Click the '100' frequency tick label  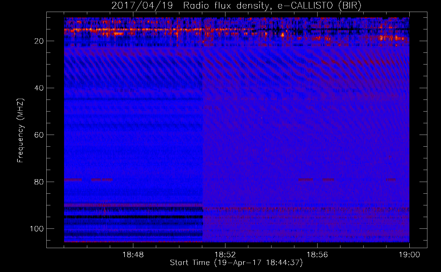[37, 229]
